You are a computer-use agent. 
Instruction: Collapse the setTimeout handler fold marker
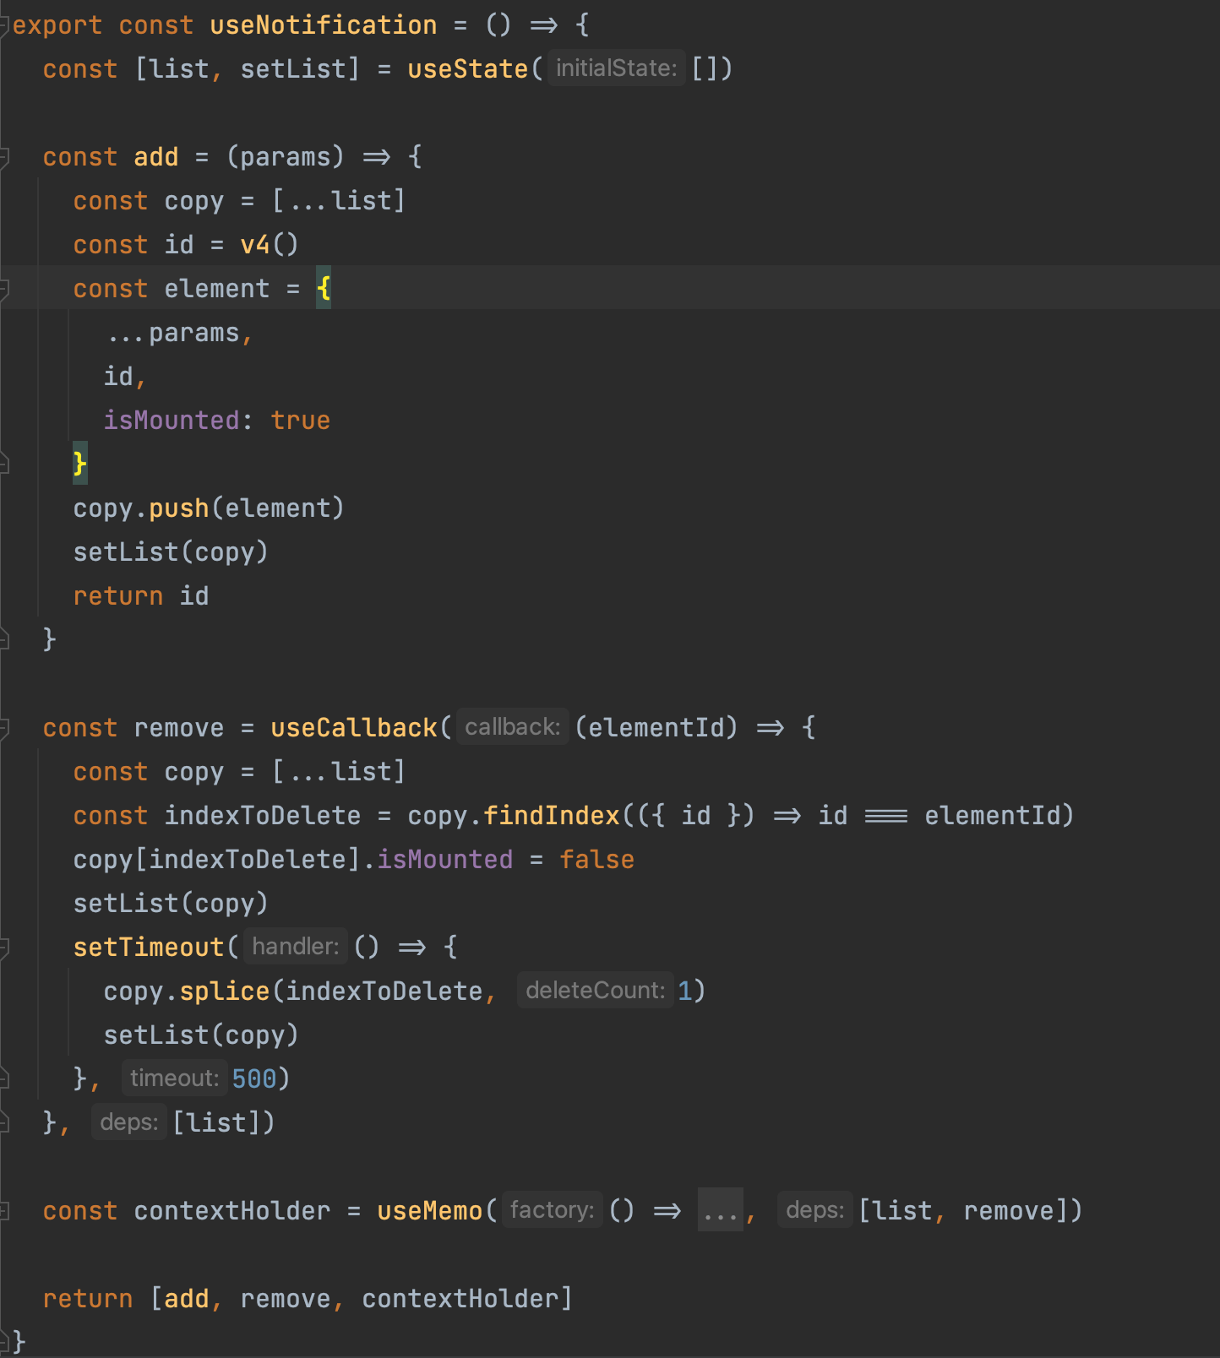click(4, 948)
